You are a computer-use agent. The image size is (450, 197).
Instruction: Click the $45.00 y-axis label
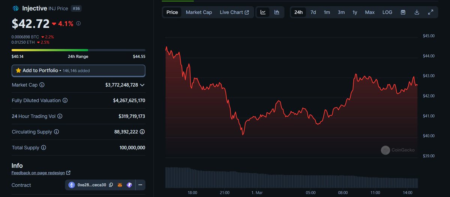coord(428,36)
